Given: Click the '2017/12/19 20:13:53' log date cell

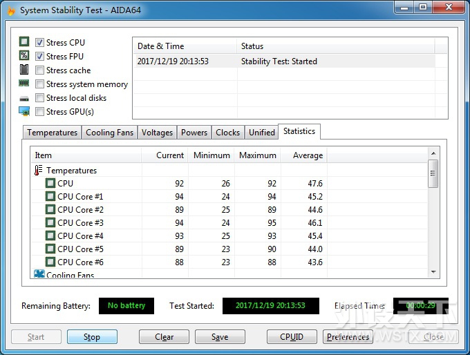Looking at the screenshot, I should pyautogui.click(x=173, y=61).
